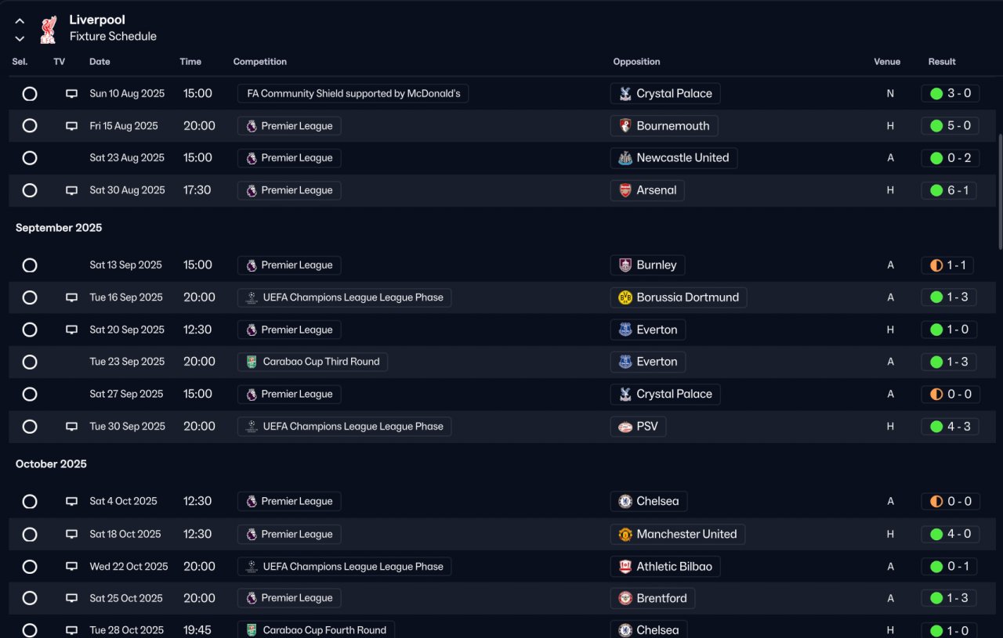Open the Champions League pill on Tue 30 Sep row

[344, 427]
